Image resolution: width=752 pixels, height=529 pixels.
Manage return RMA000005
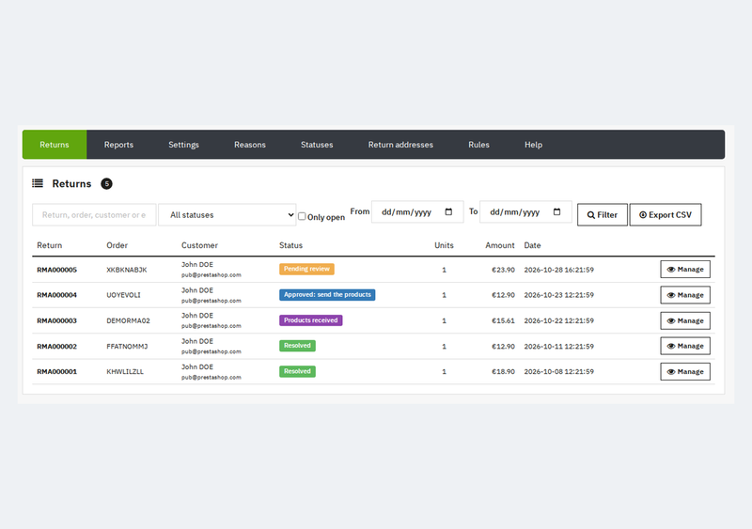tap(685, 269)
